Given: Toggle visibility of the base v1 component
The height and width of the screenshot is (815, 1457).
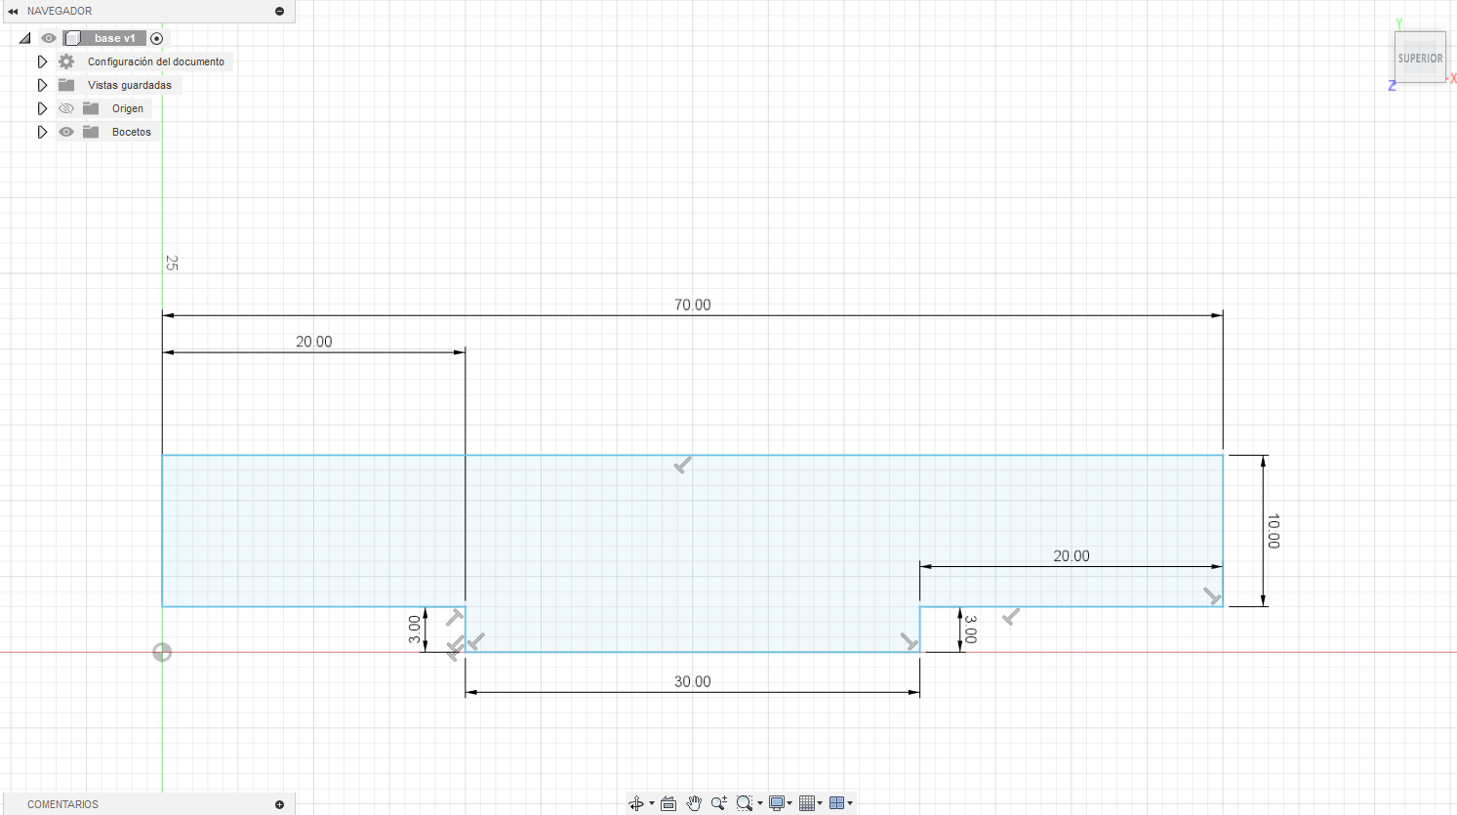Looking at the screenshot, I should pos(48,38).
